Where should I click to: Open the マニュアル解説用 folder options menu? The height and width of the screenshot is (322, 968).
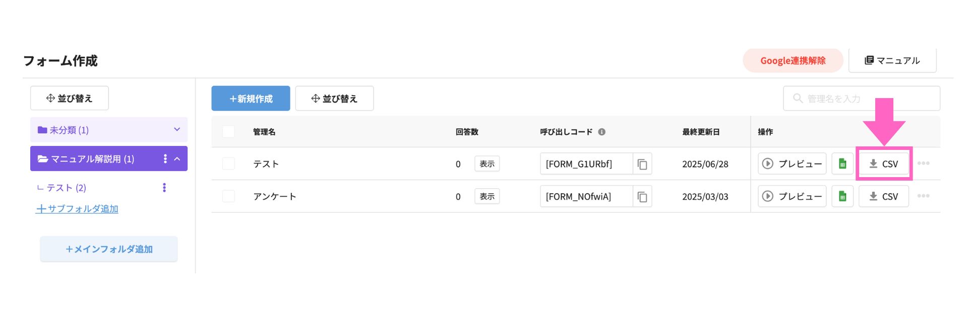pos(165,159)
